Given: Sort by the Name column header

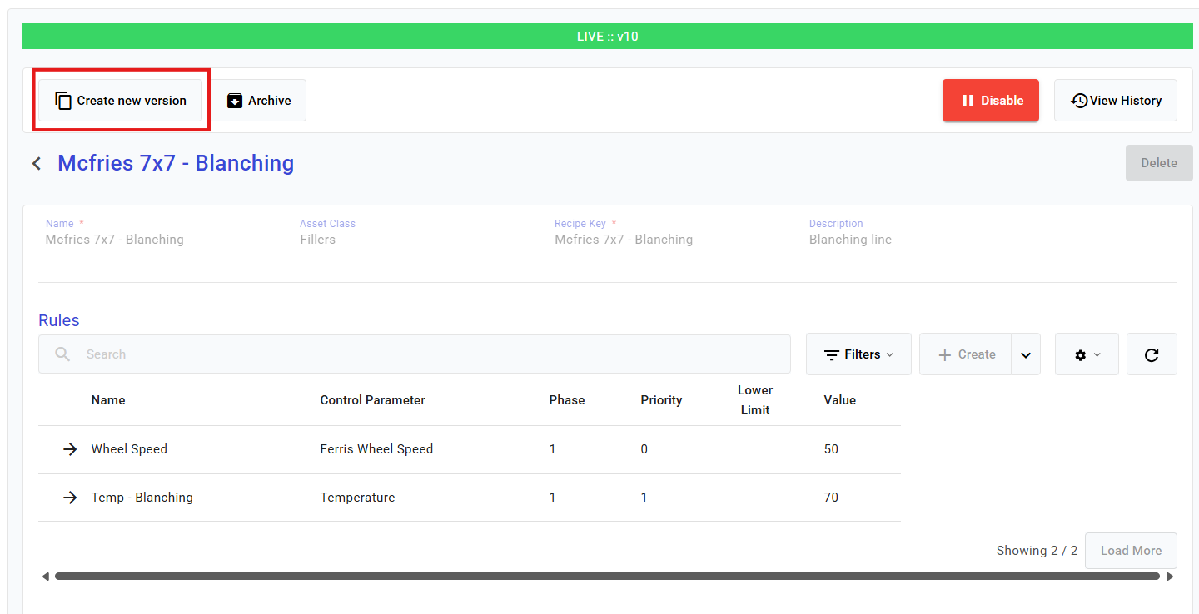Looking at the screenshot, I should coord(108,400).
